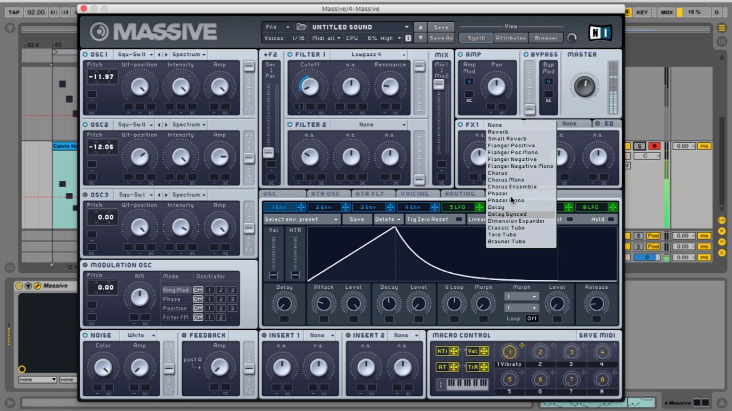Open Select env. preset dropdown
The image size is (732, 411).
click(301, 219)
